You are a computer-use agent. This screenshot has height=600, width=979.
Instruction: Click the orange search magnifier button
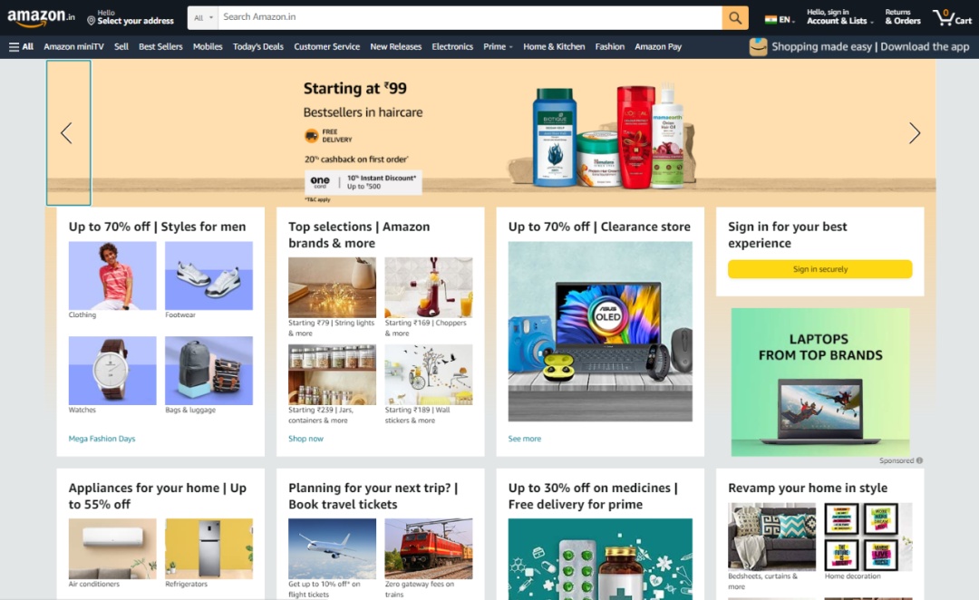coord(735,17)
